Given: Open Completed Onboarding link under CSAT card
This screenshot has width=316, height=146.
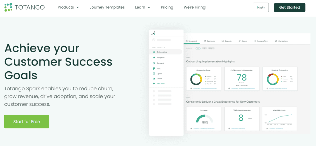Looking at the screenshot, I should point(238,128).
